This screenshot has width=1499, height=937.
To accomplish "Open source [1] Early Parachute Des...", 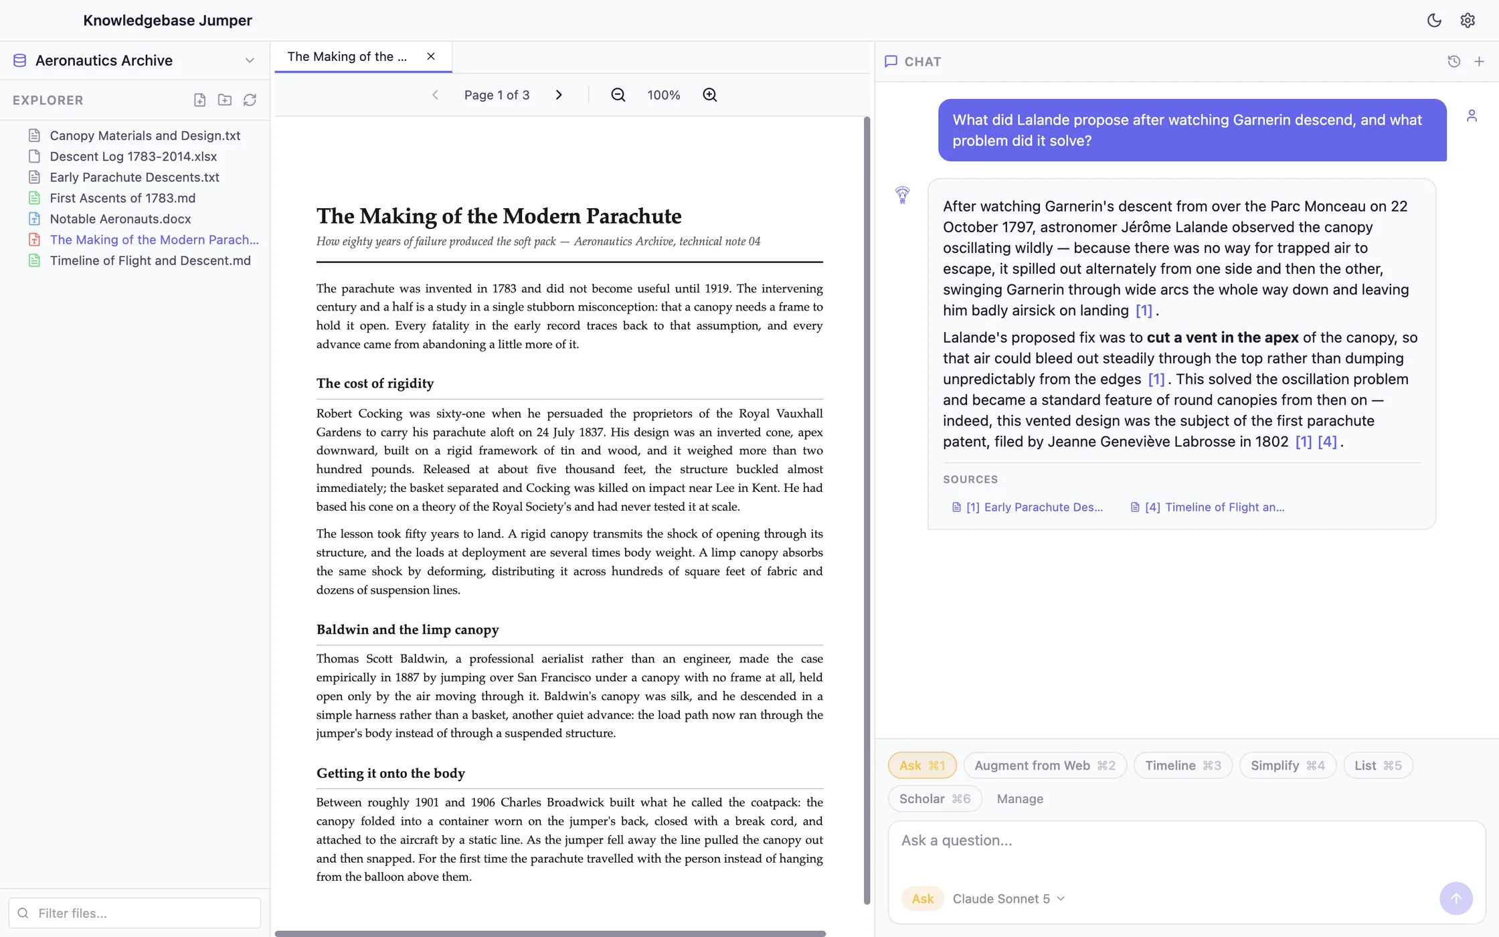I will click(1027, 507).
